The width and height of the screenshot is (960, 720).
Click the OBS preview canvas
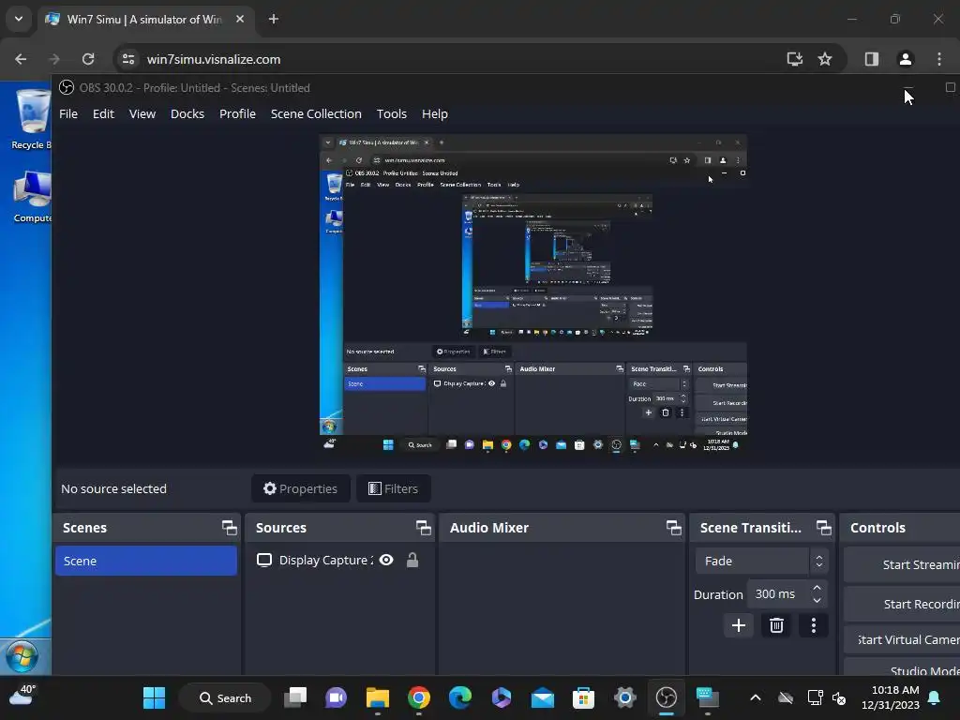[x=533, y=293]
